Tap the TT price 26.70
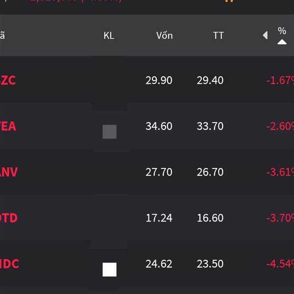The height and width of the screenshot is (294, 294). pos(210,172)
